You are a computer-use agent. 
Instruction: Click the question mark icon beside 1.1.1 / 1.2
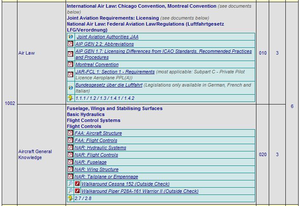(x=70, y=98)
